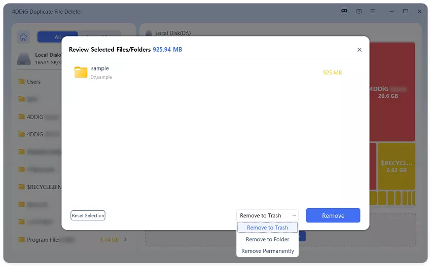This screenshot has height=266, width=431.
Task: Click the goggles icon in title bar
Action: click(x=344, y=11)
